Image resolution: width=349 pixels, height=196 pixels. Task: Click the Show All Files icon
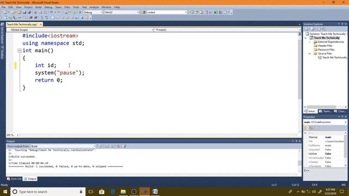click(x=312, y=29)
